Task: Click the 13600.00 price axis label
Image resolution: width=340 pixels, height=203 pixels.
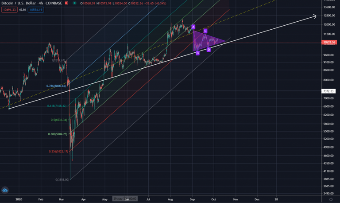Action: point(329,7)
